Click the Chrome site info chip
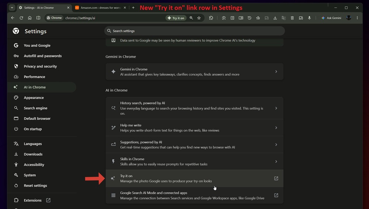Viewport: 369px width, 209px height. tap(54, 18)
